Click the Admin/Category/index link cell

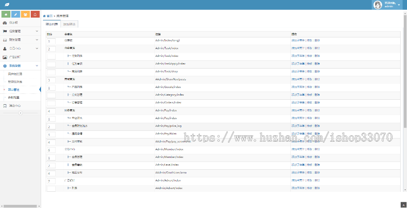pyautogui.click(x=170, y=95)
